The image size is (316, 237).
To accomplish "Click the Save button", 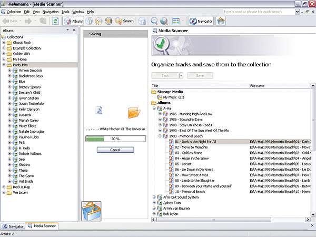I will pos(200,75).
